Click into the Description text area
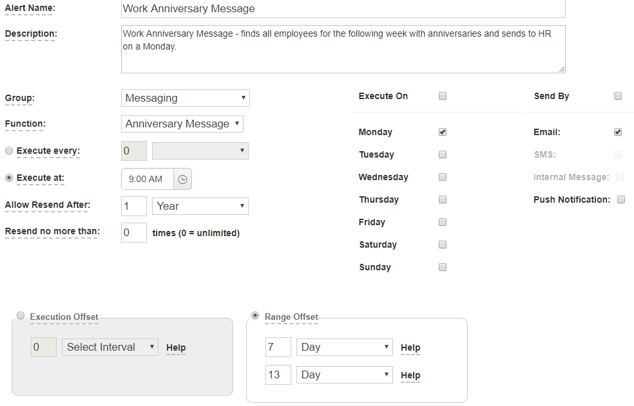Image resolution: width=634 pixels, height=406 pixels. click(x=343, y=50)
